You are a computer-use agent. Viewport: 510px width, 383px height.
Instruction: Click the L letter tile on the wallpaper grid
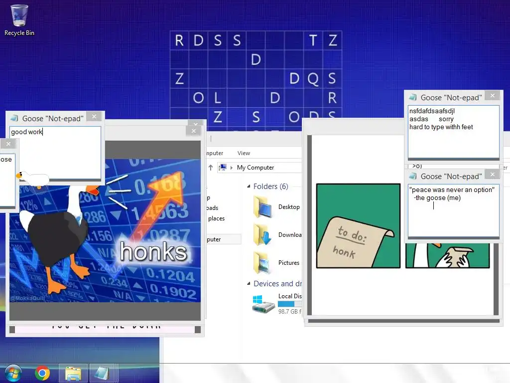218,98
